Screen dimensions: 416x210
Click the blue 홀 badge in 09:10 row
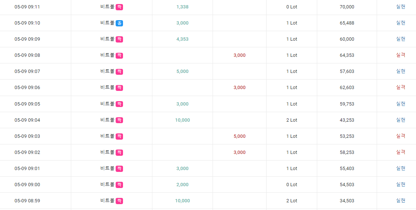coord(119,23)
